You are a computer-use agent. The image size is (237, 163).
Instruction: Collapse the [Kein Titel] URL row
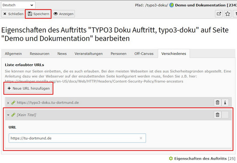[x=8, y=115]
